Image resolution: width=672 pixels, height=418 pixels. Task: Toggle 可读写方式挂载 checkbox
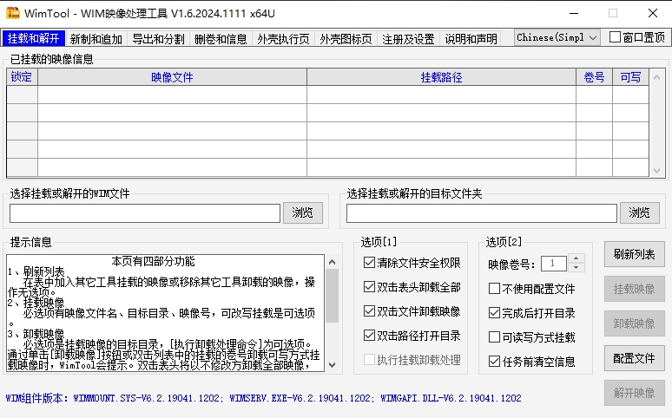click(495, 337)
